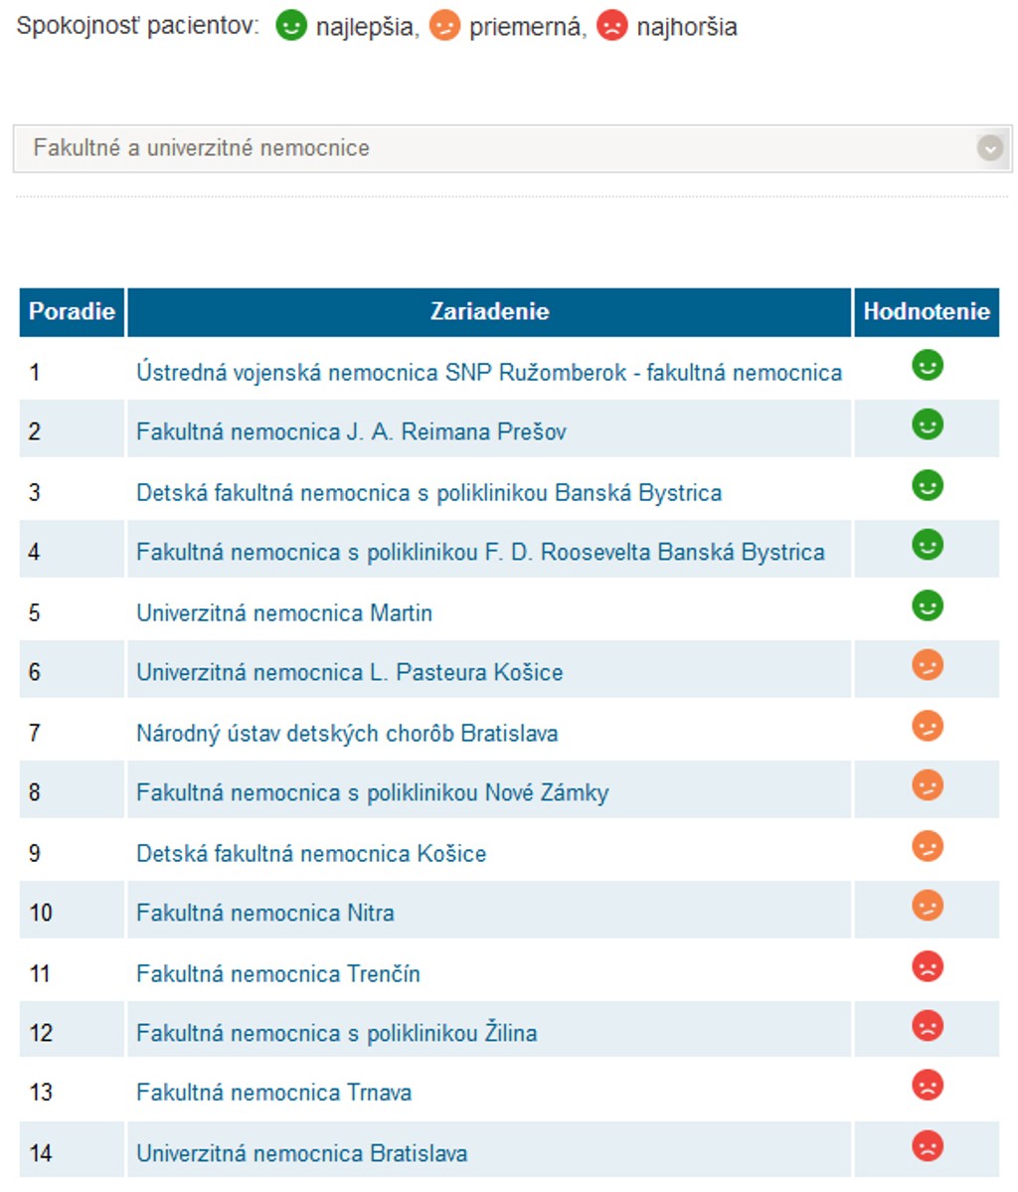Open Detská fakultná nemocnica Košice link
1018x1192 pixels.
click(x=311, y=853)
